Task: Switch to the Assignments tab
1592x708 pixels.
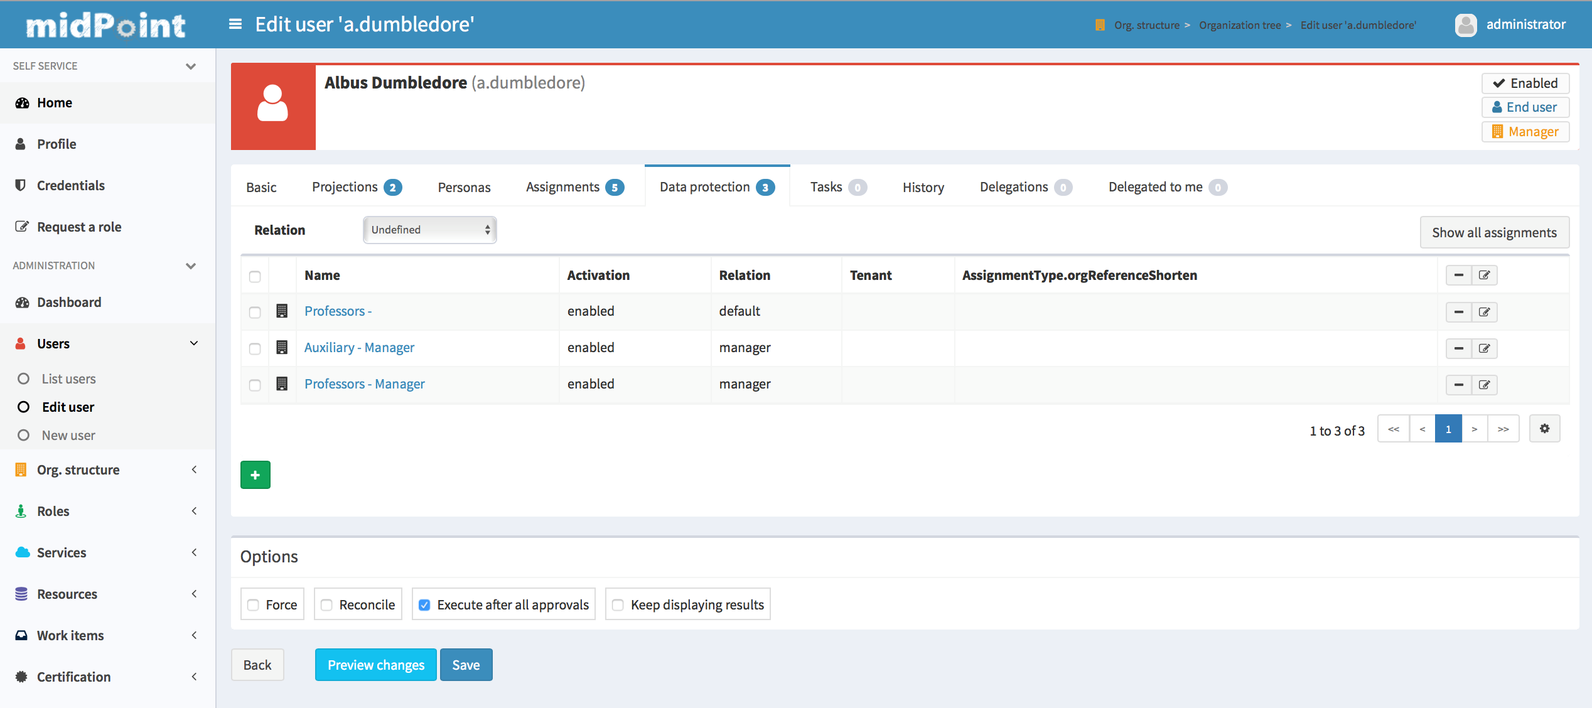Action: [x=575, y=187]
